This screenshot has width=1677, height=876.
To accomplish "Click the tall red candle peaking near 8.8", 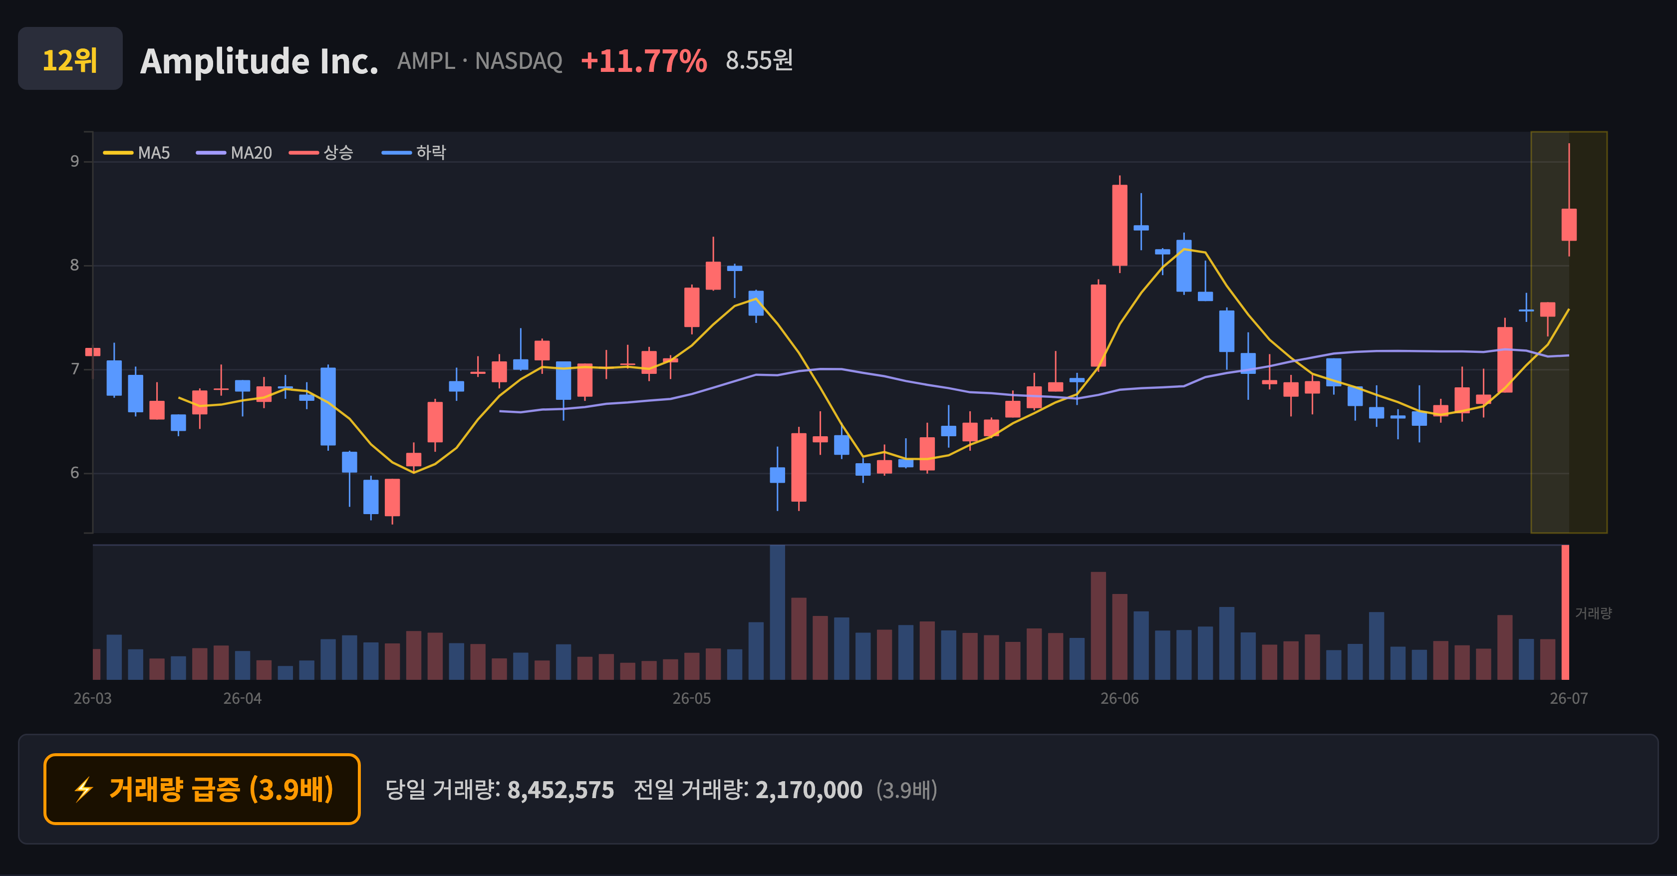I will coord(1119,225).
